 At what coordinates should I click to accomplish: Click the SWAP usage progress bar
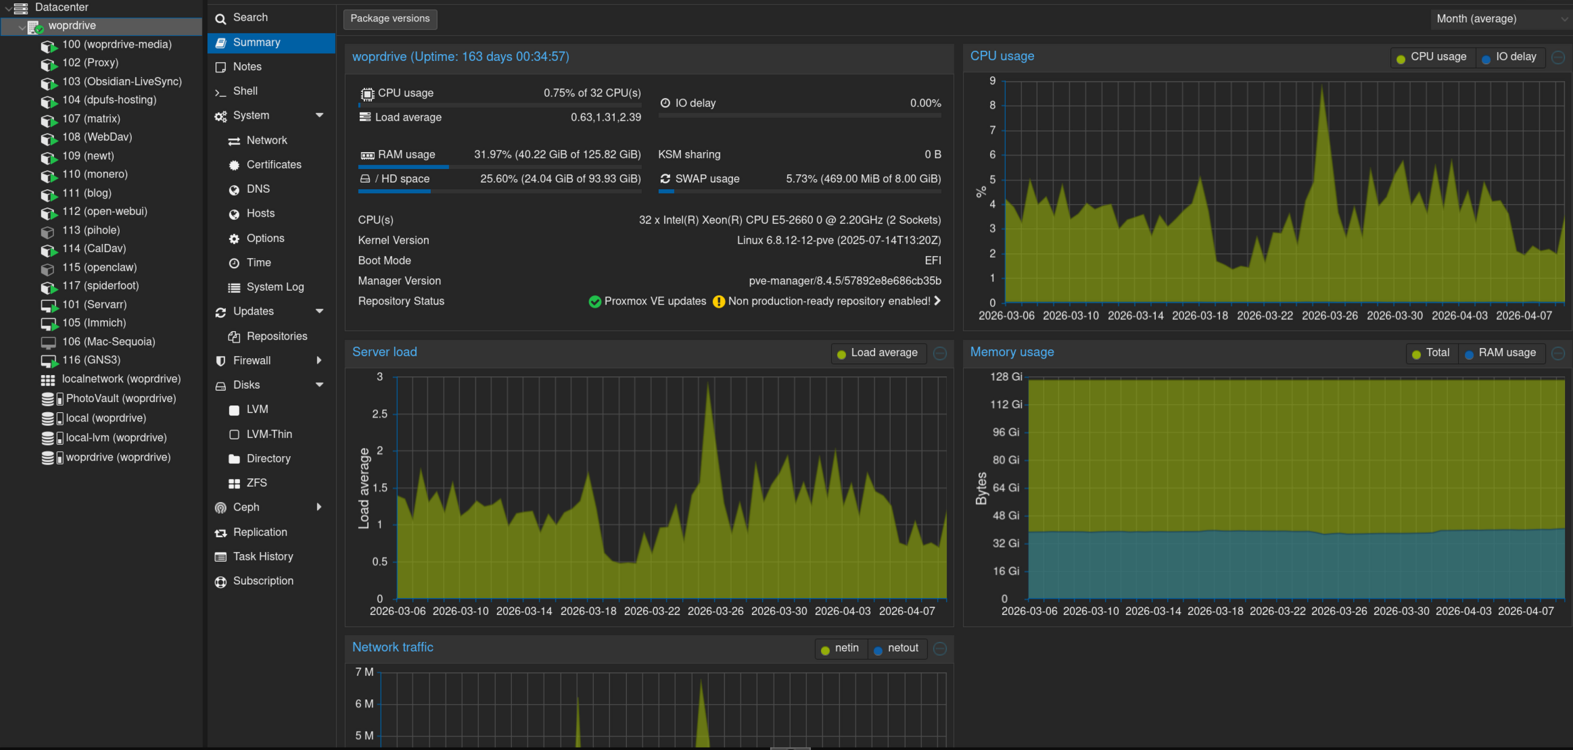point(800,191)
